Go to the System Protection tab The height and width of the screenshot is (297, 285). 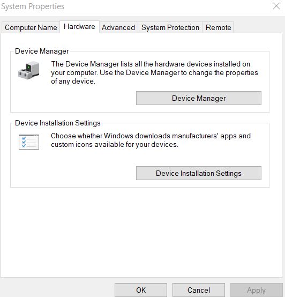(170, 28)
